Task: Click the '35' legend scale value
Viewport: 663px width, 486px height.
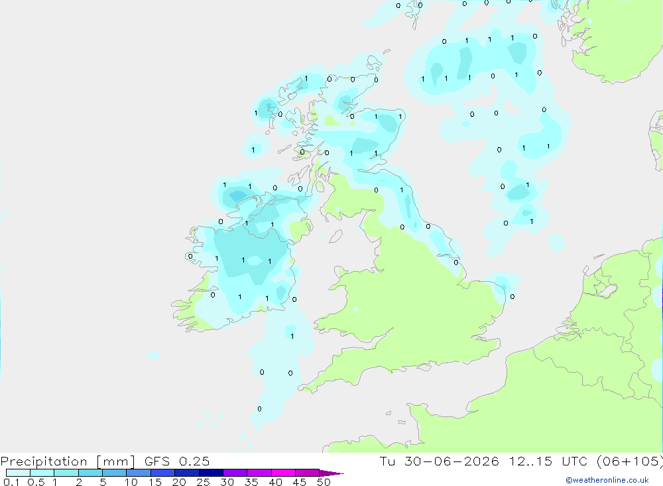Action: click(x=251, y=482)
